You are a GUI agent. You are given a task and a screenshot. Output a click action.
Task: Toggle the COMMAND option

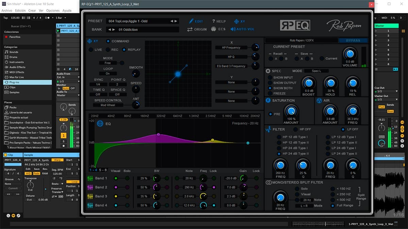pos(108,41)
